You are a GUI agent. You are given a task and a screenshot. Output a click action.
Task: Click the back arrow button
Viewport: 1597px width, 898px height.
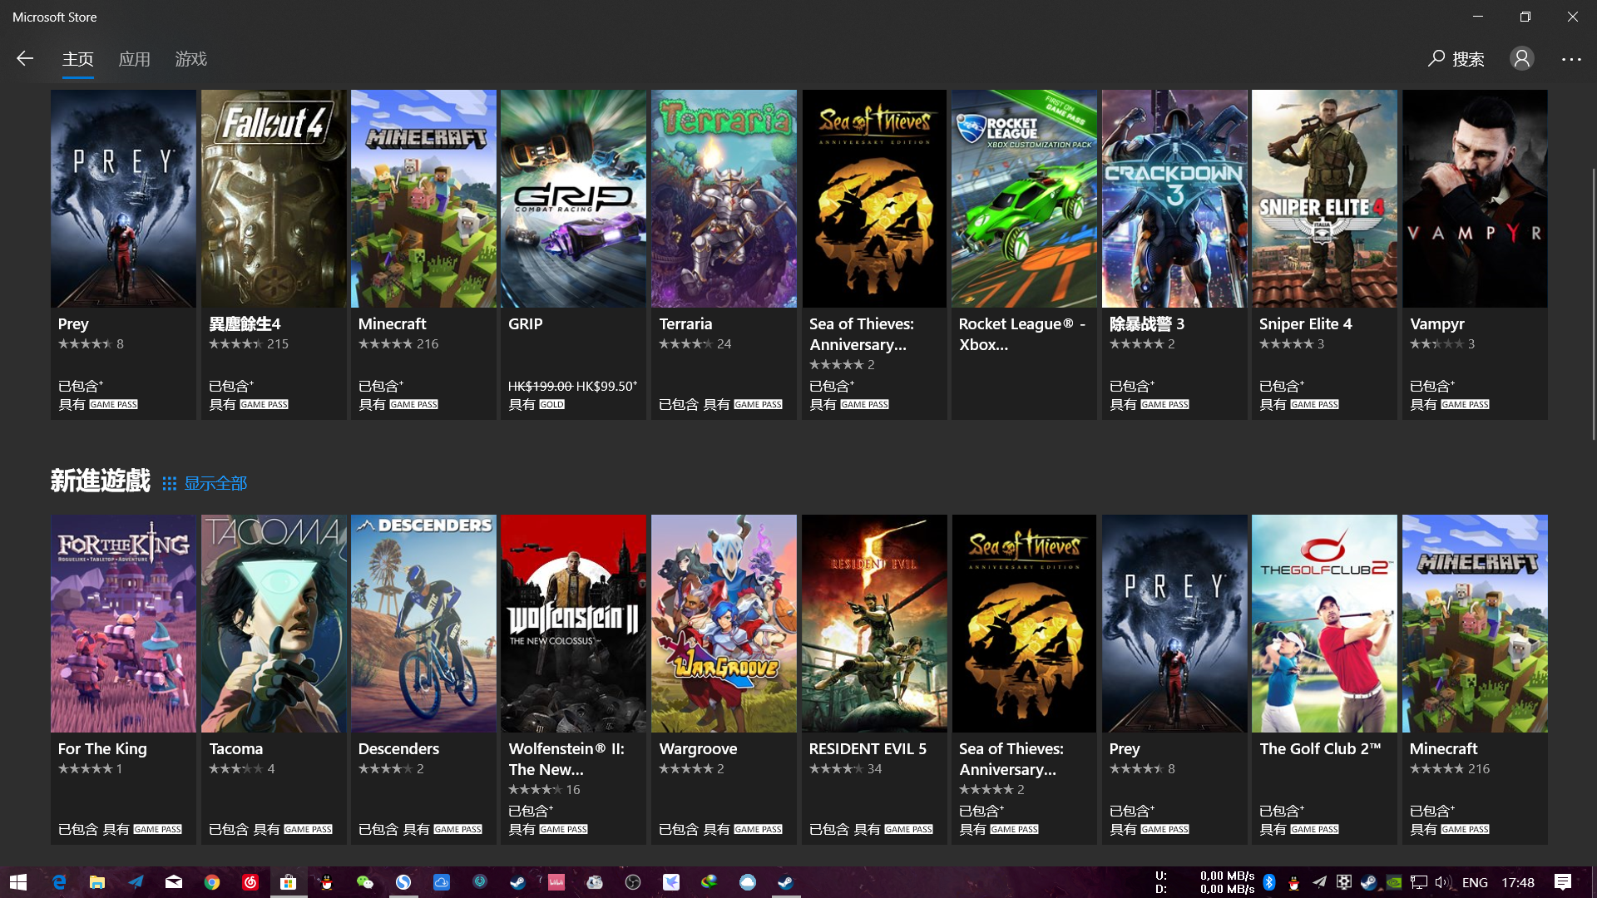coord(25,58)
